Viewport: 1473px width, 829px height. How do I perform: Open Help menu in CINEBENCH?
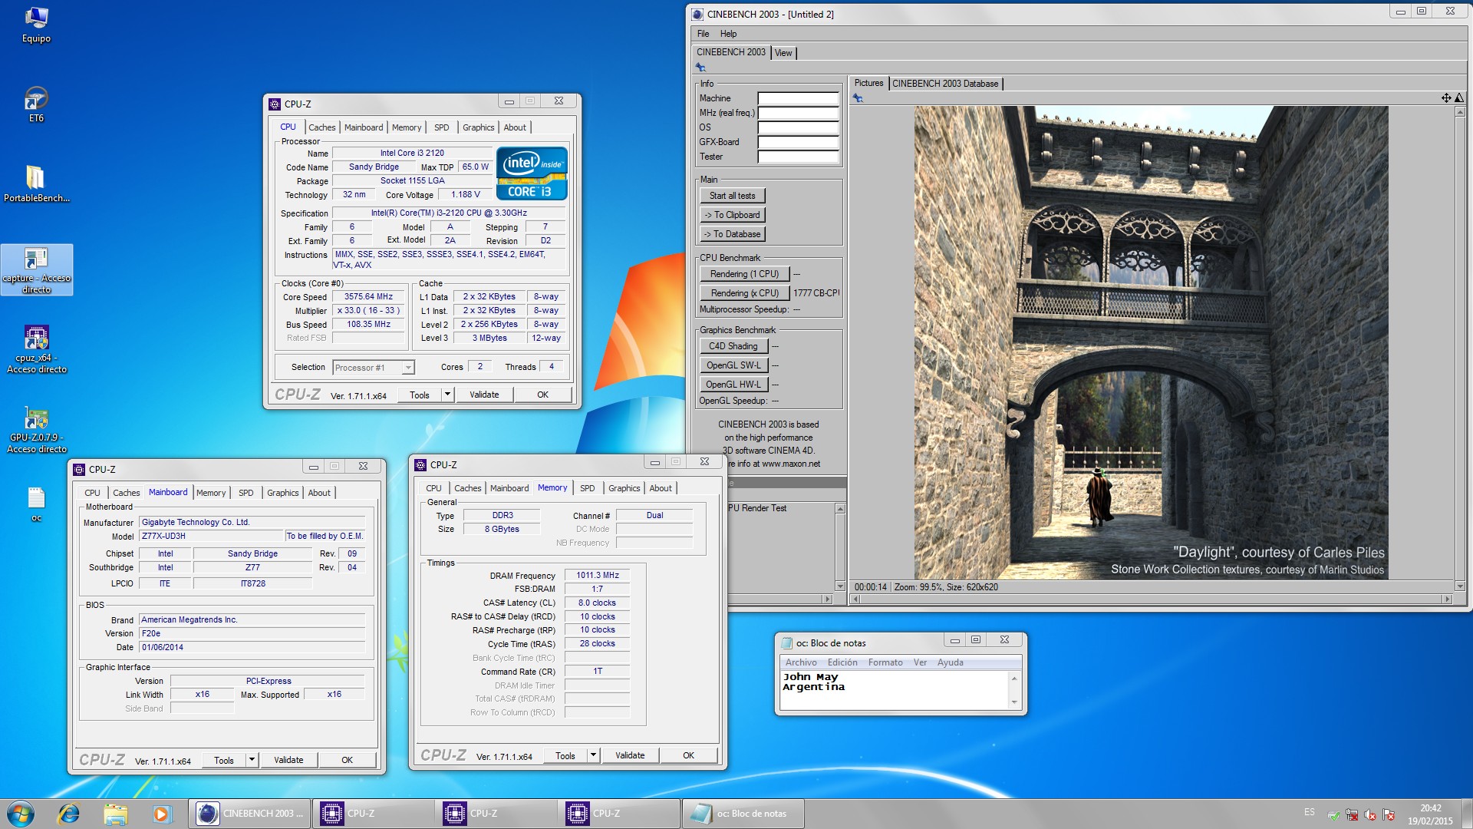[x=729, y=34]
